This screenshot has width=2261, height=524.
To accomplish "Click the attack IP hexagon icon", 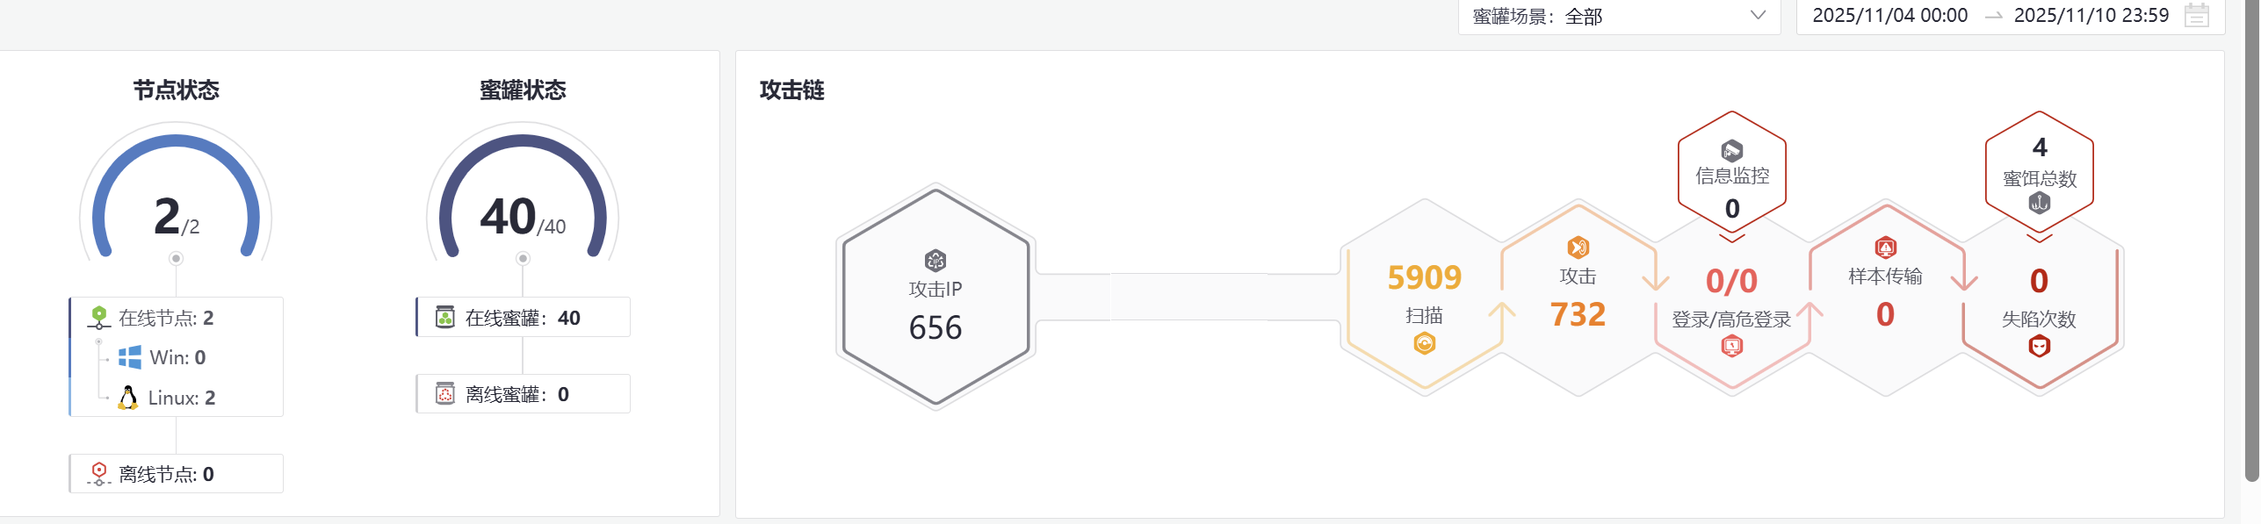I will point(935,261).
